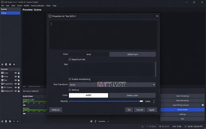Open the Edit menu

pos(8,6)
